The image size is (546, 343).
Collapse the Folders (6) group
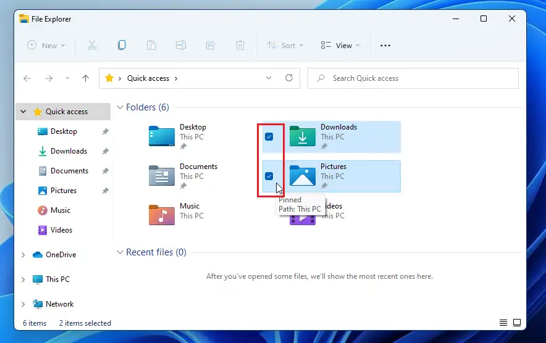[120, 107]
